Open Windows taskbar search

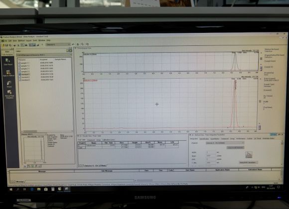pos(18,189)
